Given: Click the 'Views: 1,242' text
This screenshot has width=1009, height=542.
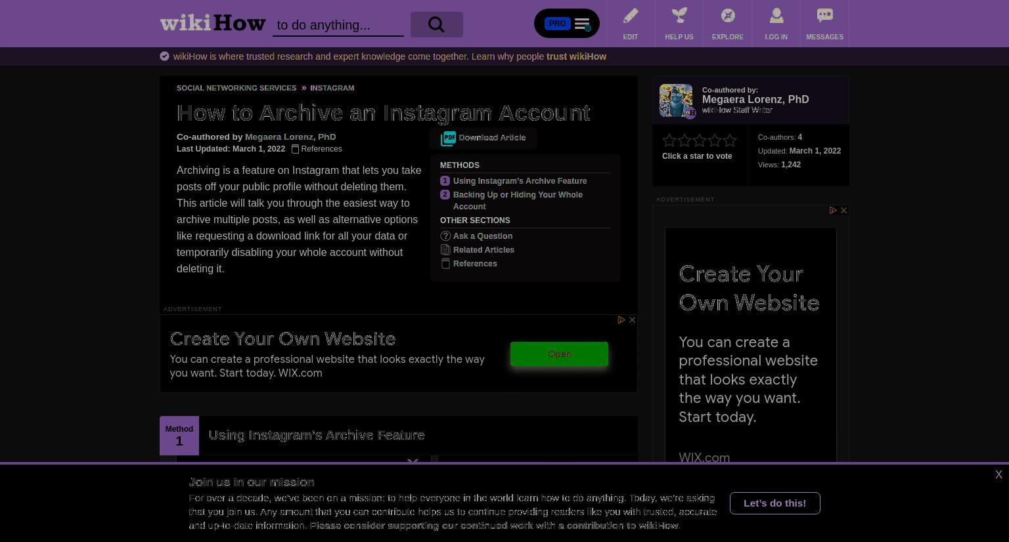Looking at the screenshot, I should click(779, 165).
